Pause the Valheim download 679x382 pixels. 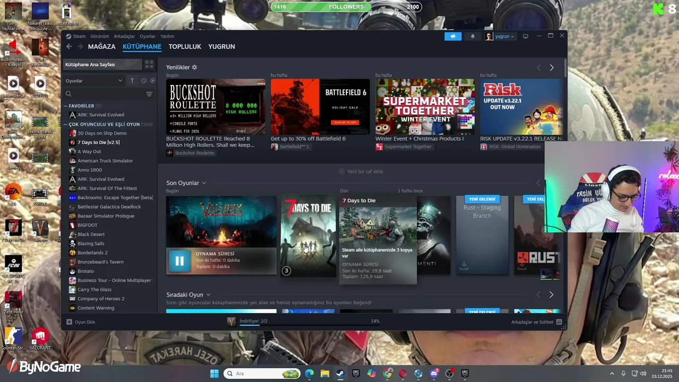[179, 261]
